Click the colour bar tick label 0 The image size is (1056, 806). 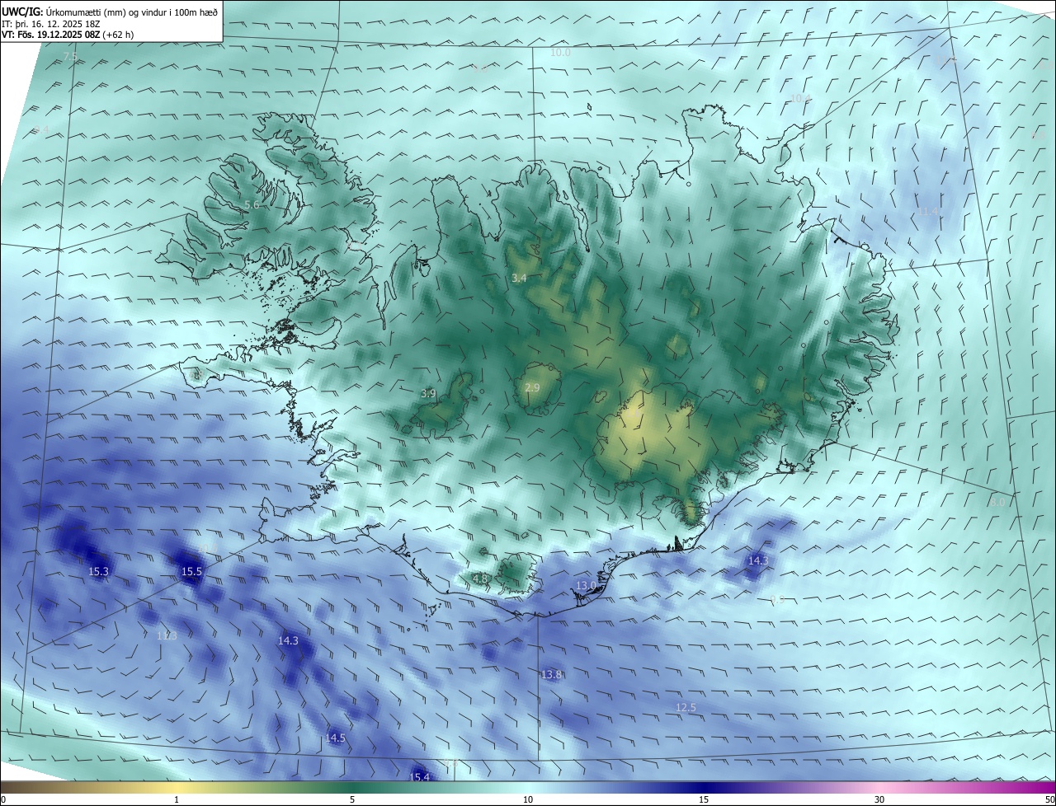(x=3, y=800)
